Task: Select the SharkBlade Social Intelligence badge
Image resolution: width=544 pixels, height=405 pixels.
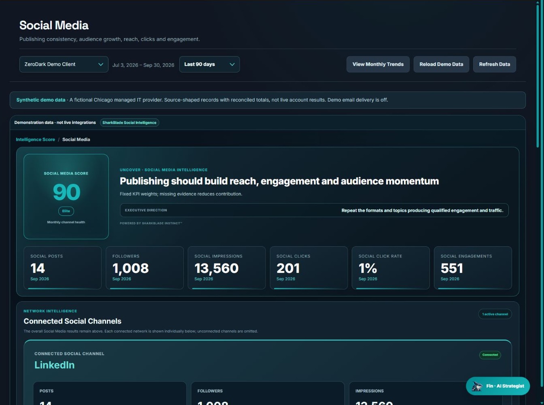Action: [129, 123]
